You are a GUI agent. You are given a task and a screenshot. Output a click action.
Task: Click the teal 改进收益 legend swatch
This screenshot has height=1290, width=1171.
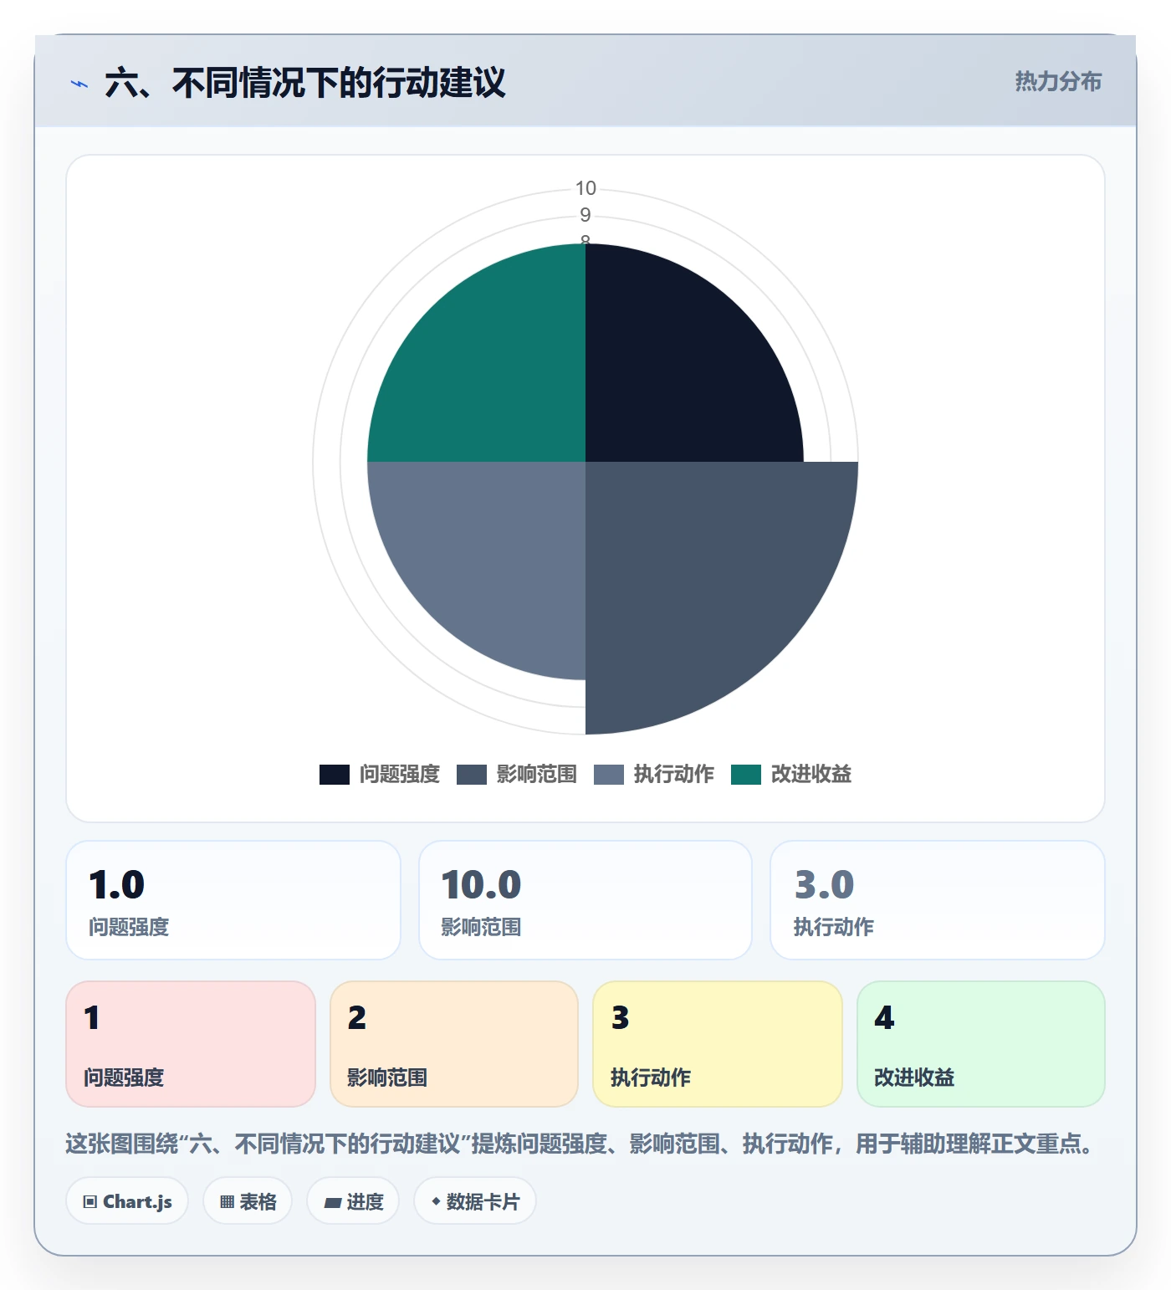(x=746, y=775)
